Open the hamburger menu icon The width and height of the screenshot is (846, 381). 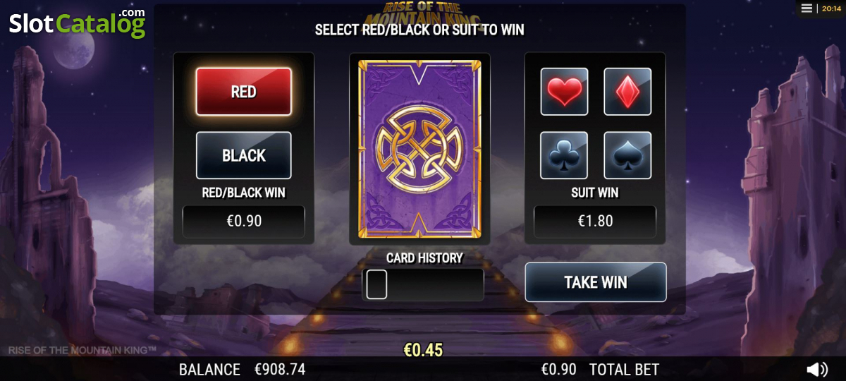807,8
